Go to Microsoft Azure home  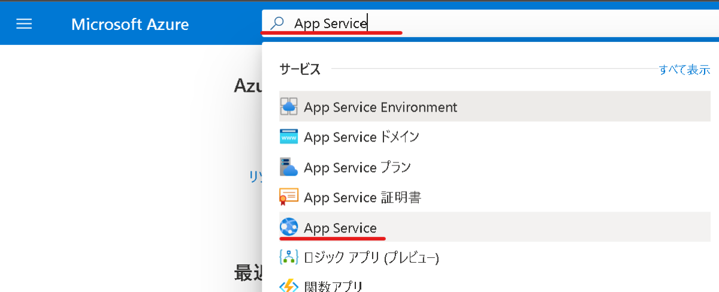(130, 24)
